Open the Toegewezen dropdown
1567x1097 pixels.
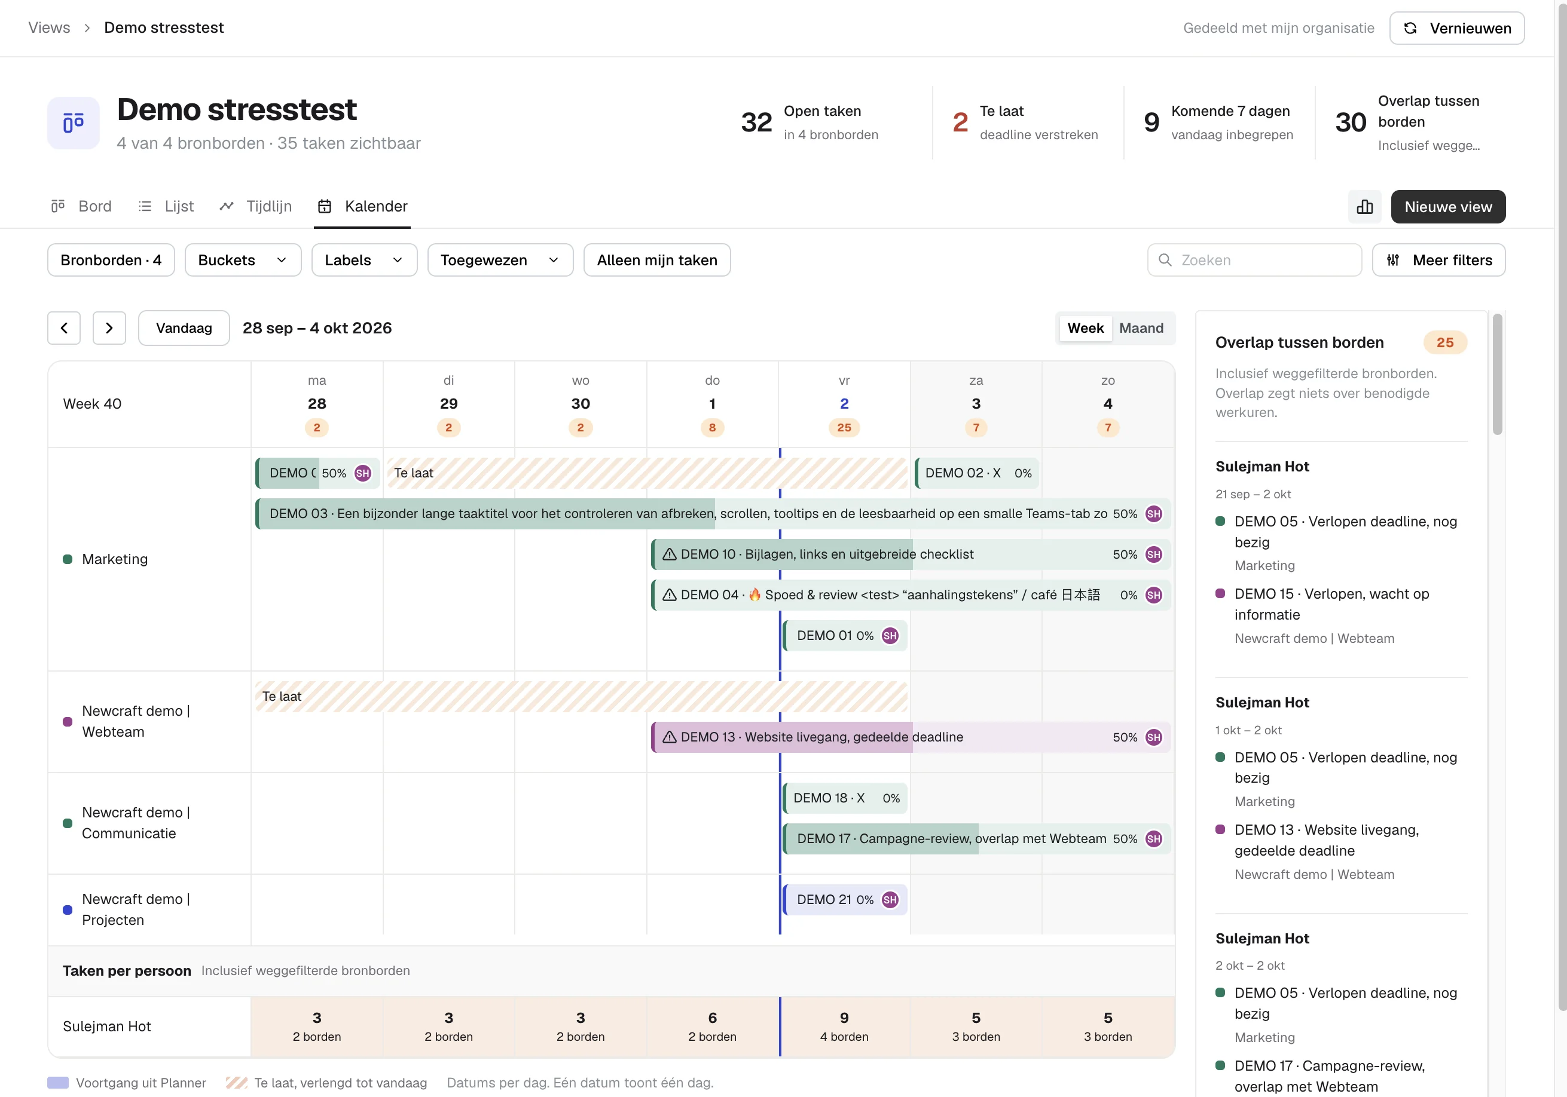(500, 260)
